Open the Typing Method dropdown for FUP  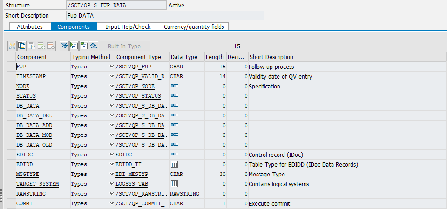tap(111, 67)
